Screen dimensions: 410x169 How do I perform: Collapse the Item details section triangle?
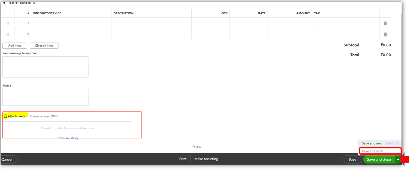coord(4,3)
